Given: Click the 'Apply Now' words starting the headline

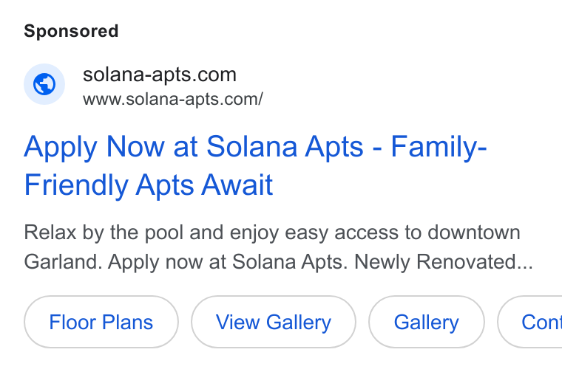Looking at the screenshot, I should click(94, 147).
